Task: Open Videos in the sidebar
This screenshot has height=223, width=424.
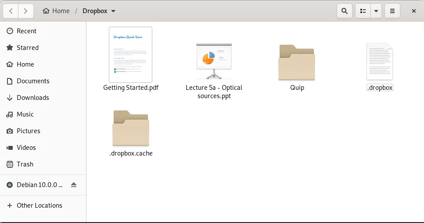Action: [43, 148]
